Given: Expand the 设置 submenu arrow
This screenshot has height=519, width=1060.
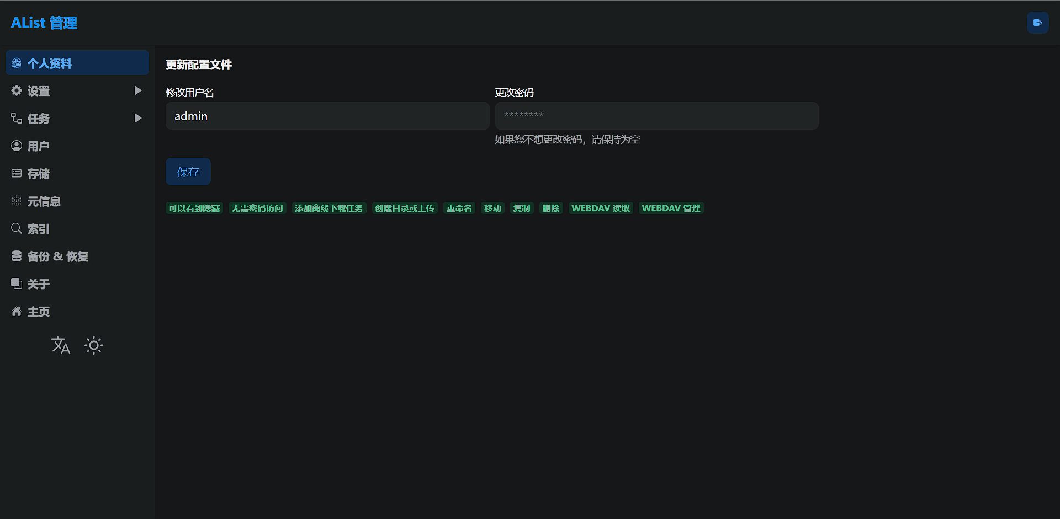Looking at the screenshot, I should click(138, 91).
